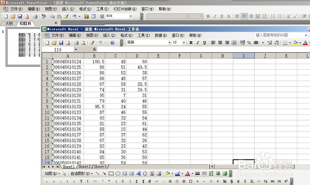The image size is (310, 185).
Task: Toggle Excel center alignment
Action: [x=220, y=42]
